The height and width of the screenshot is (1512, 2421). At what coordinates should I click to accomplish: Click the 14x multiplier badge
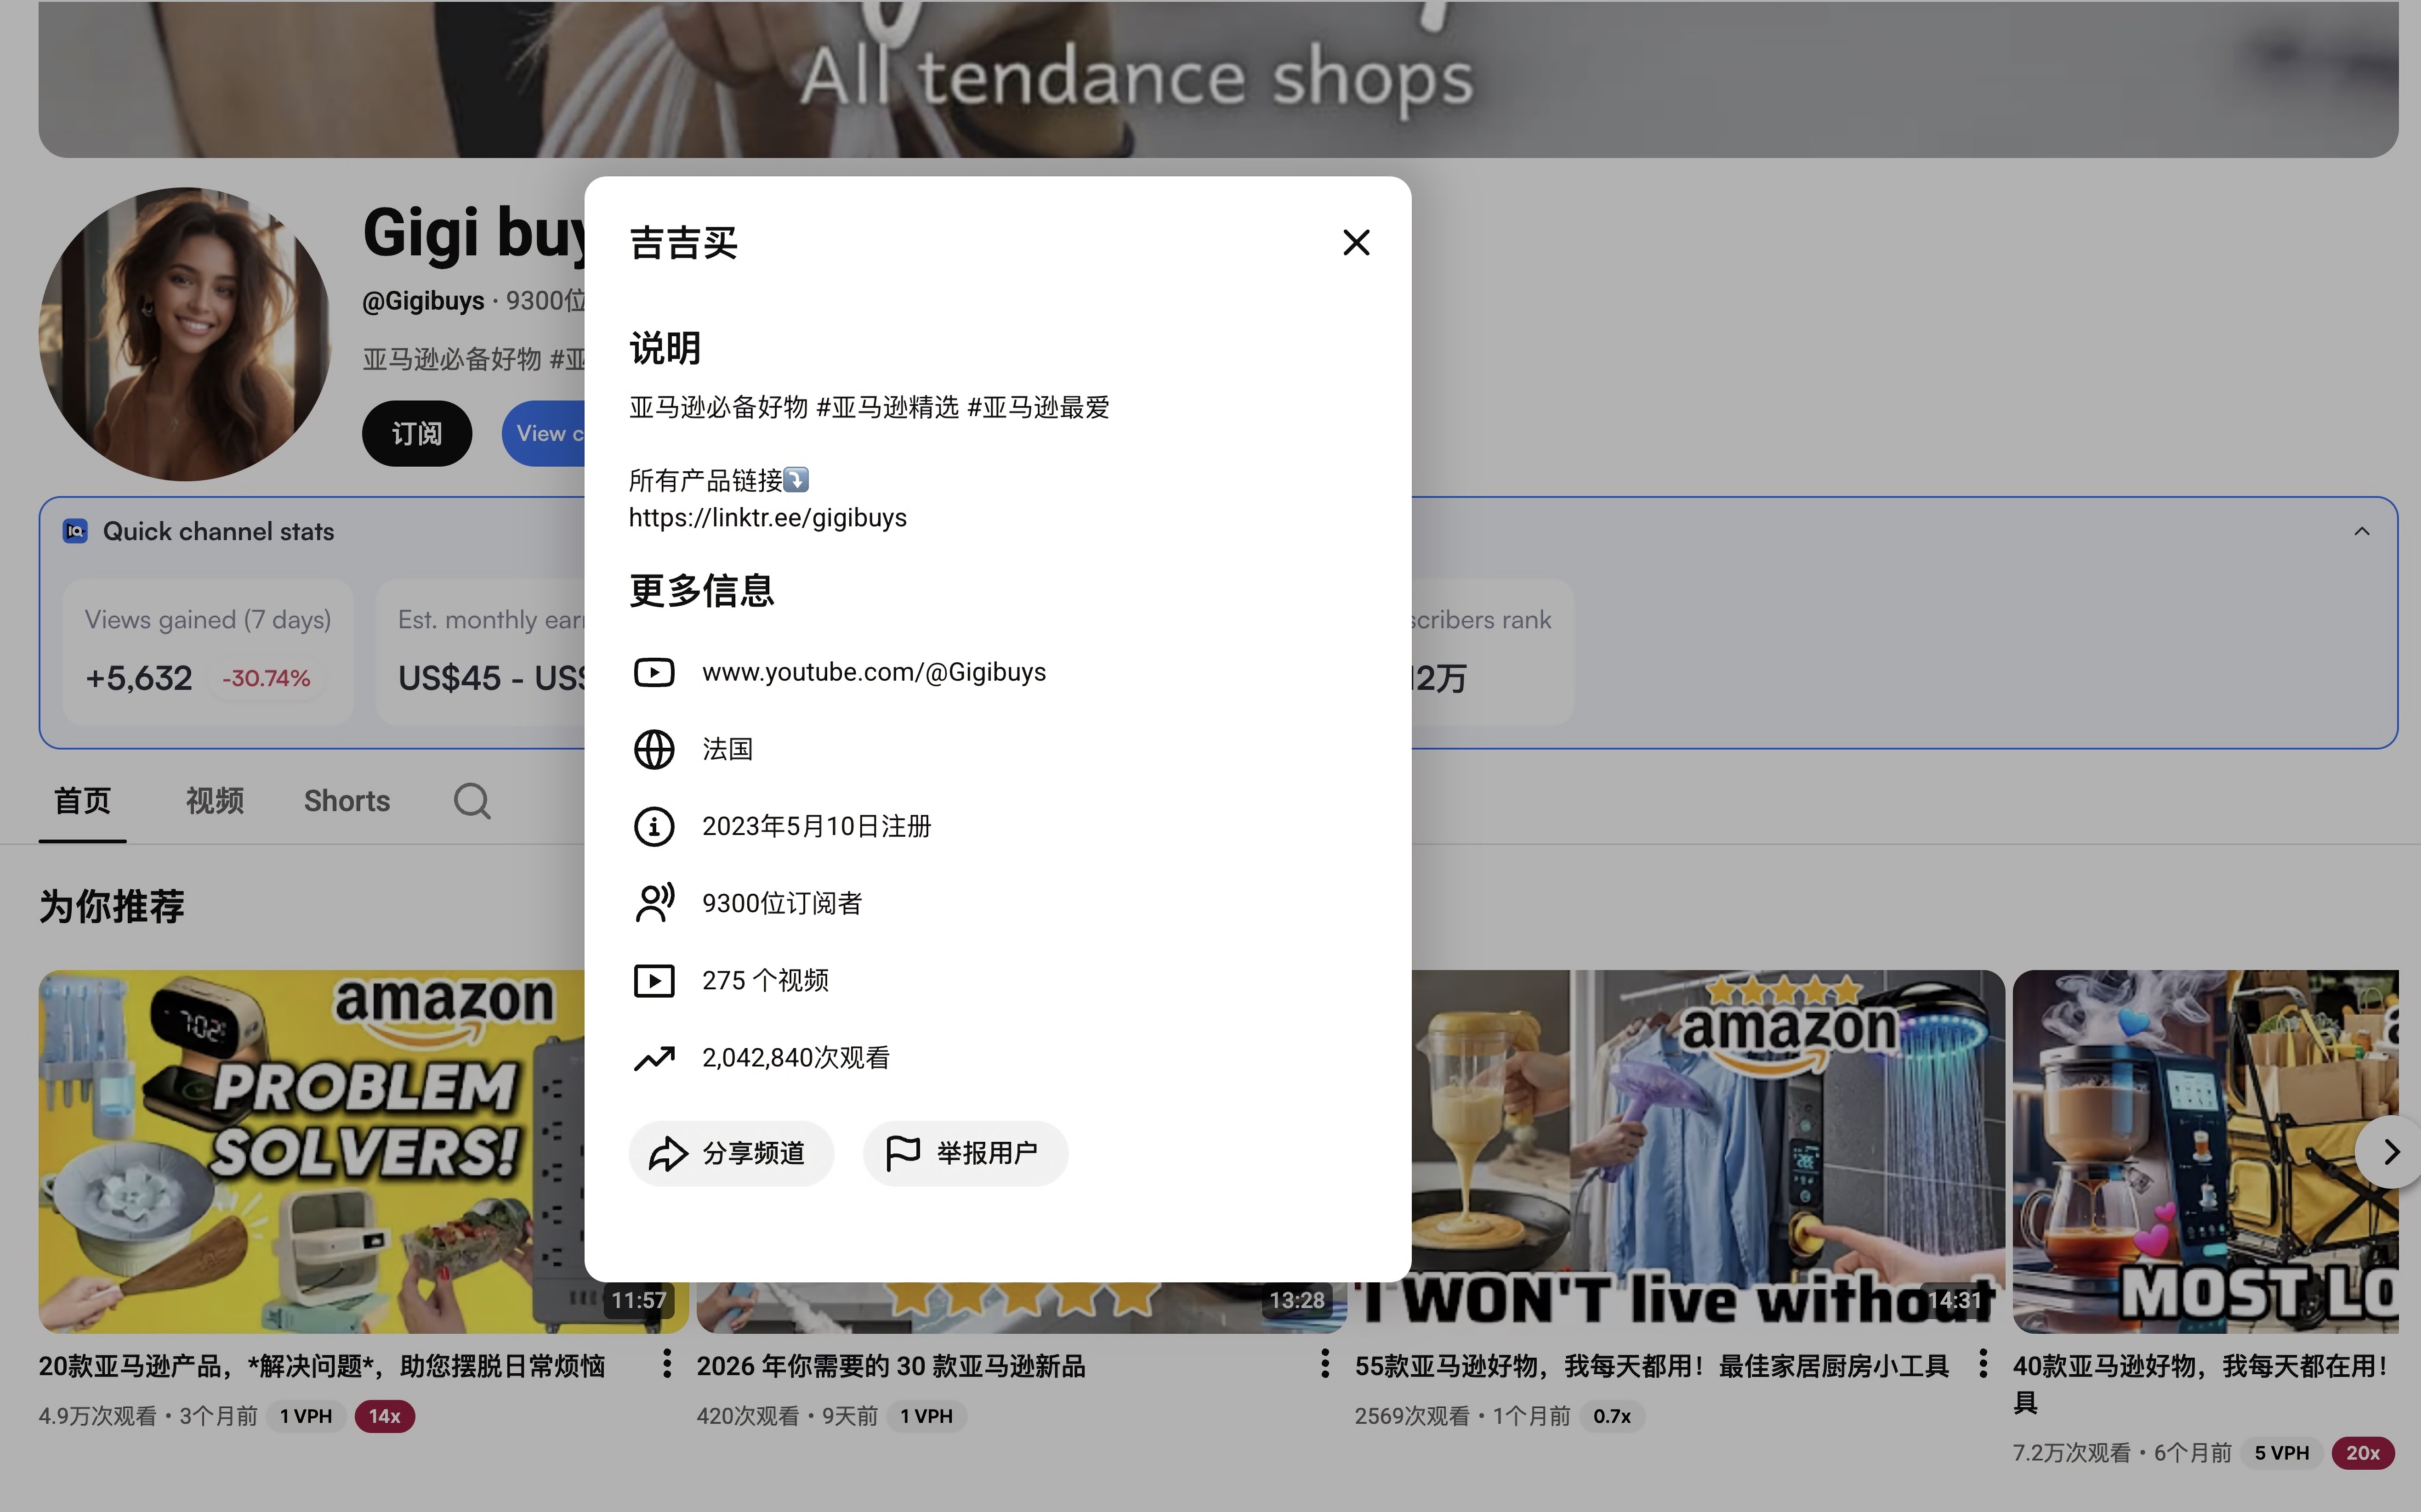click(384, 1416)
